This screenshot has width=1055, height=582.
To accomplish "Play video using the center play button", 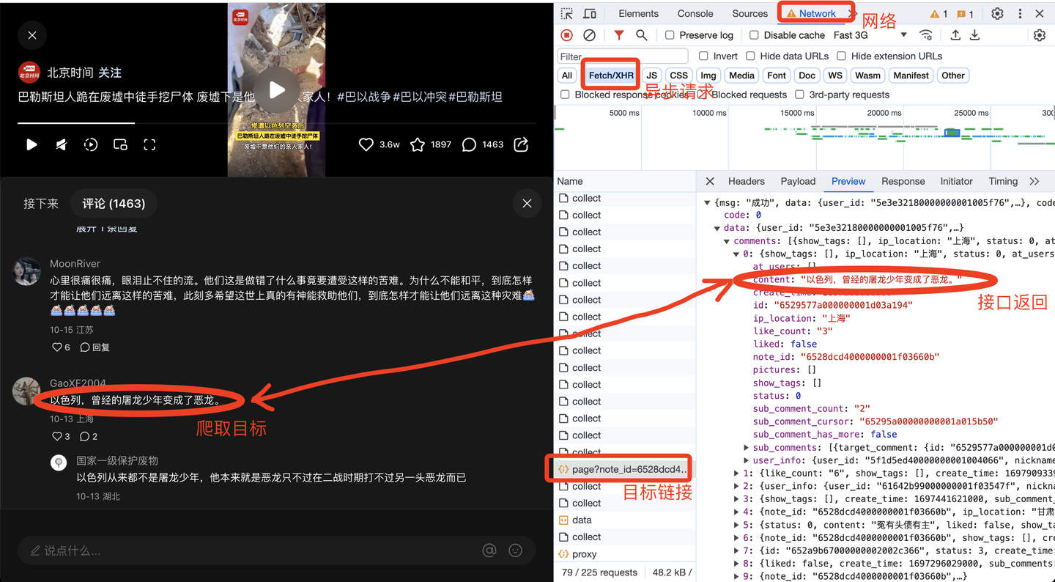I will [x=276, y=90].
